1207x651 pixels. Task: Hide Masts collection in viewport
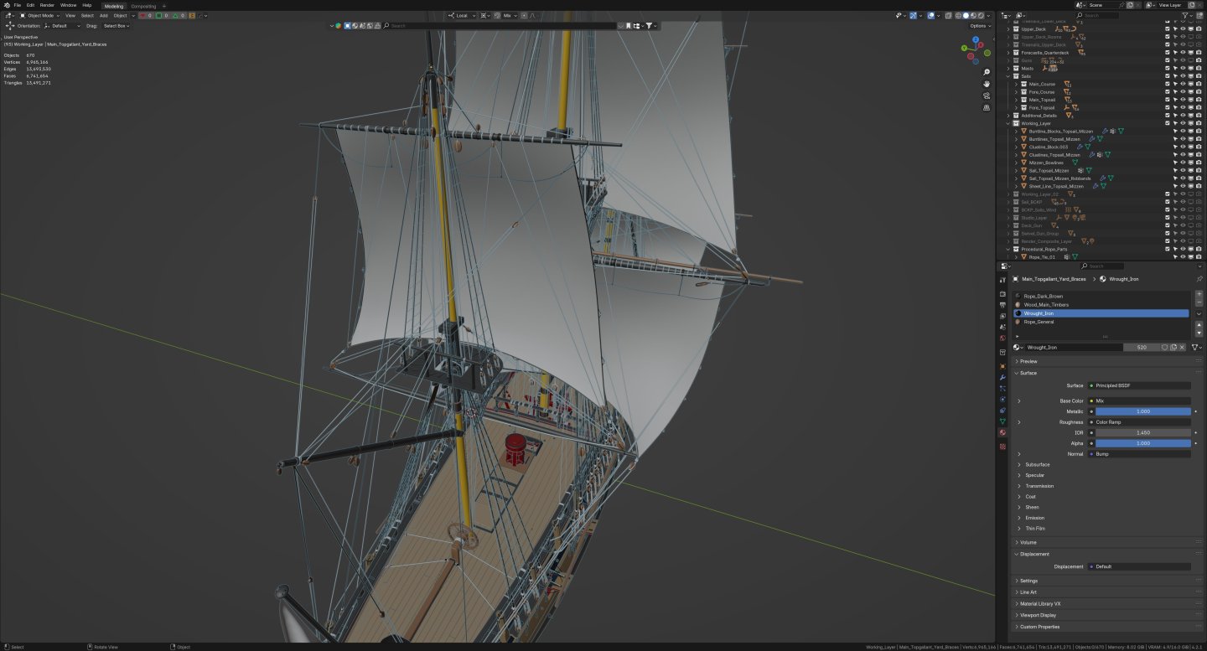[x=1183, y=69]
